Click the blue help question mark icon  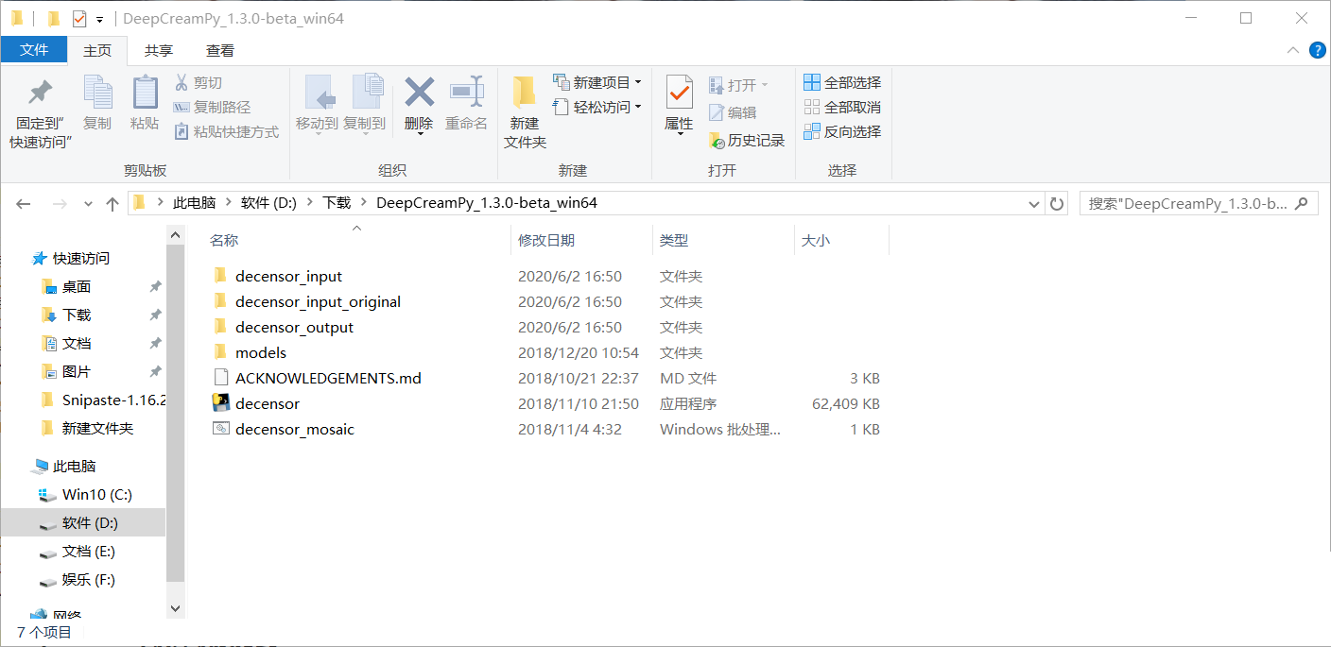point(1318,50)
